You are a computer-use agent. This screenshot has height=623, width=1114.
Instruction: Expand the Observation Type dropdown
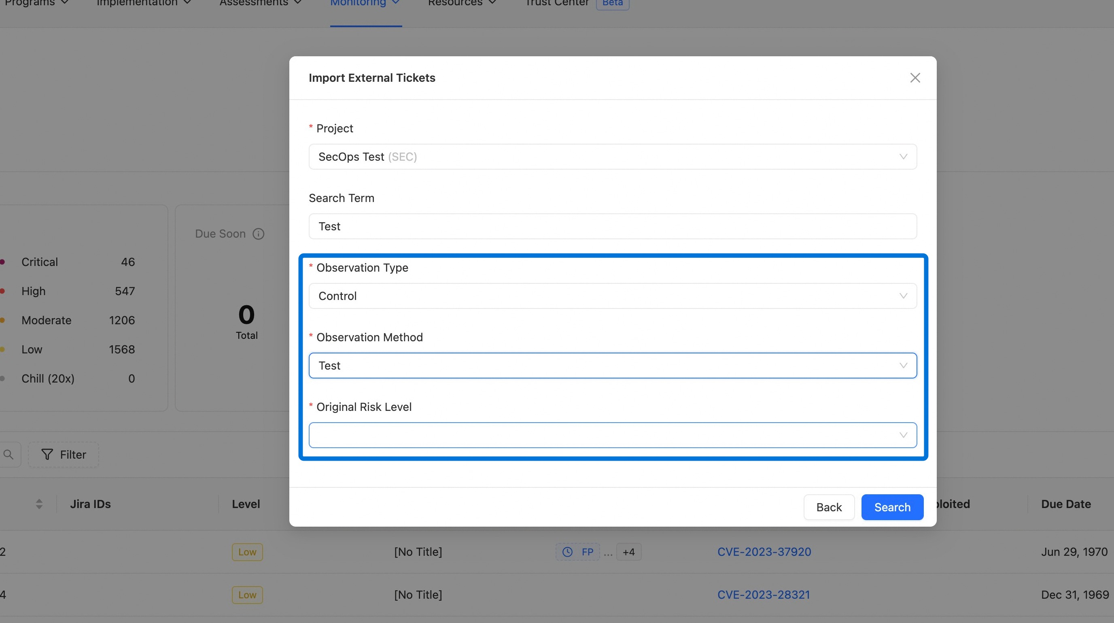[612, 296]
